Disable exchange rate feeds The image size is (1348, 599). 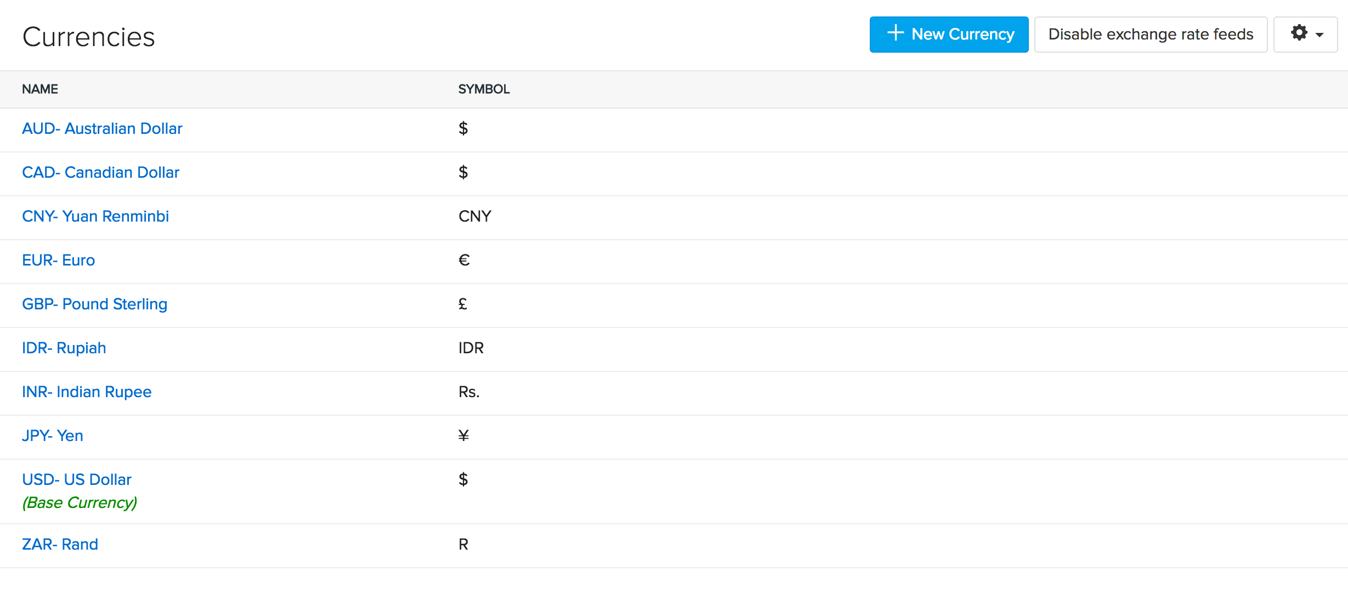[1150, 33]
